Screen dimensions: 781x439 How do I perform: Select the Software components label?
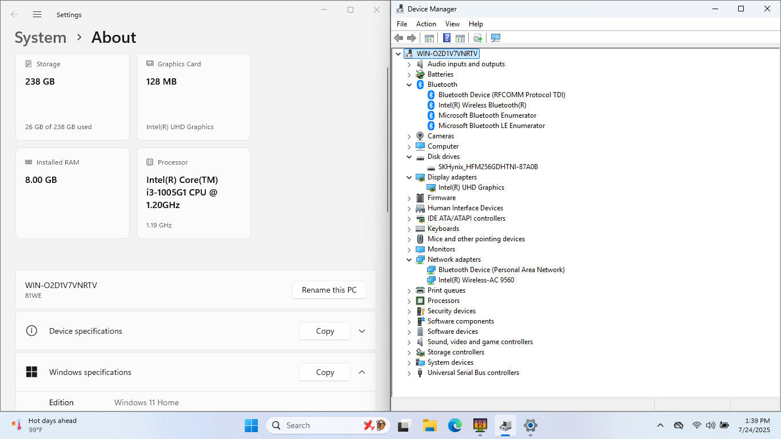[461, 321]
